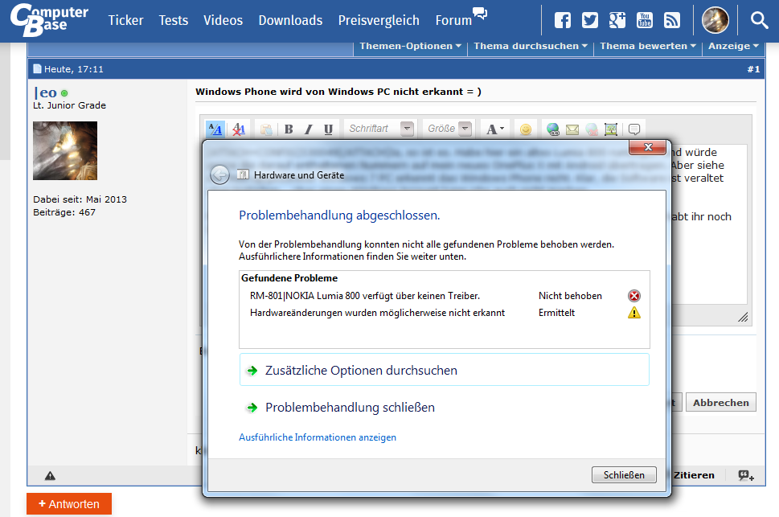The image size is (779, 517).
Task: Click the multi-quote icon next to Zitieren
Action: point(746,476)
